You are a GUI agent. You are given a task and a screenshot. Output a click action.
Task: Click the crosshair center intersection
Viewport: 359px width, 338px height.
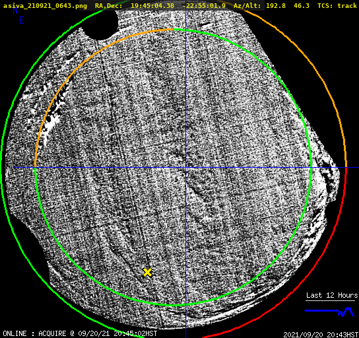tap(185, 168)
